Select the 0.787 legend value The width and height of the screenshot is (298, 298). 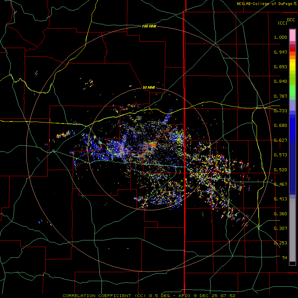pos(280,96)
